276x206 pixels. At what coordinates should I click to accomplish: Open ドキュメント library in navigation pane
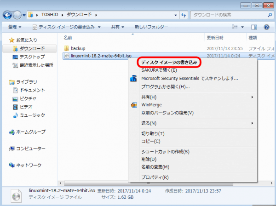click(32, 90)
